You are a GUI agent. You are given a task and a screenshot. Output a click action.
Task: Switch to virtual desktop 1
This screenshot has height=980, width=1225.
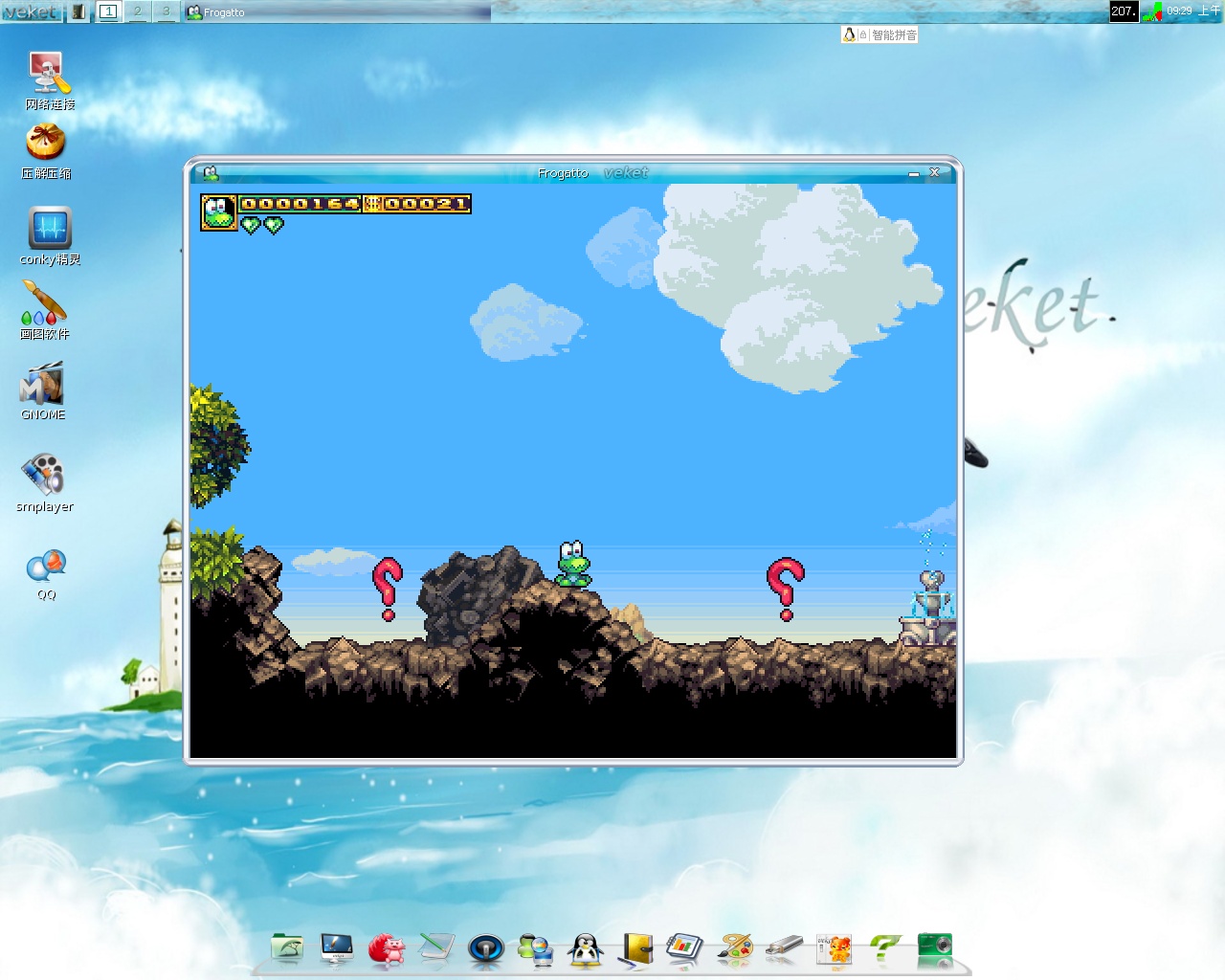[x=109, y=11]
